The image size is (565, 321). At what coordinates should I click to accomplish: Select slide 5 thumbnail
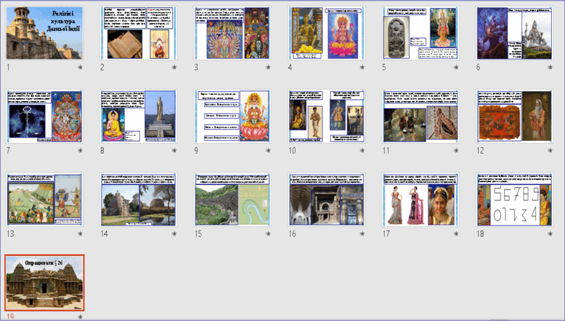(x=421, y=33)
